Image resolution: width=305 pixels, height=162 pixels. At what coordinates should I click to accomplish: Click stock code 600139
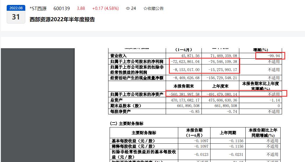[62, 8]
